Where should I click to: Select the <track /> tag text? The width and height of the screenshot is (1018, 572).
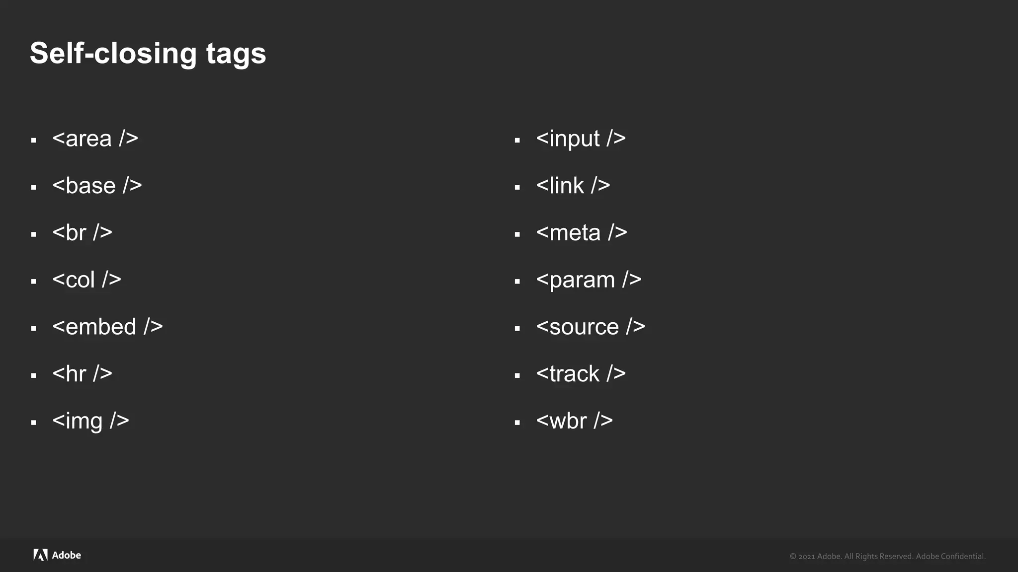581,374
